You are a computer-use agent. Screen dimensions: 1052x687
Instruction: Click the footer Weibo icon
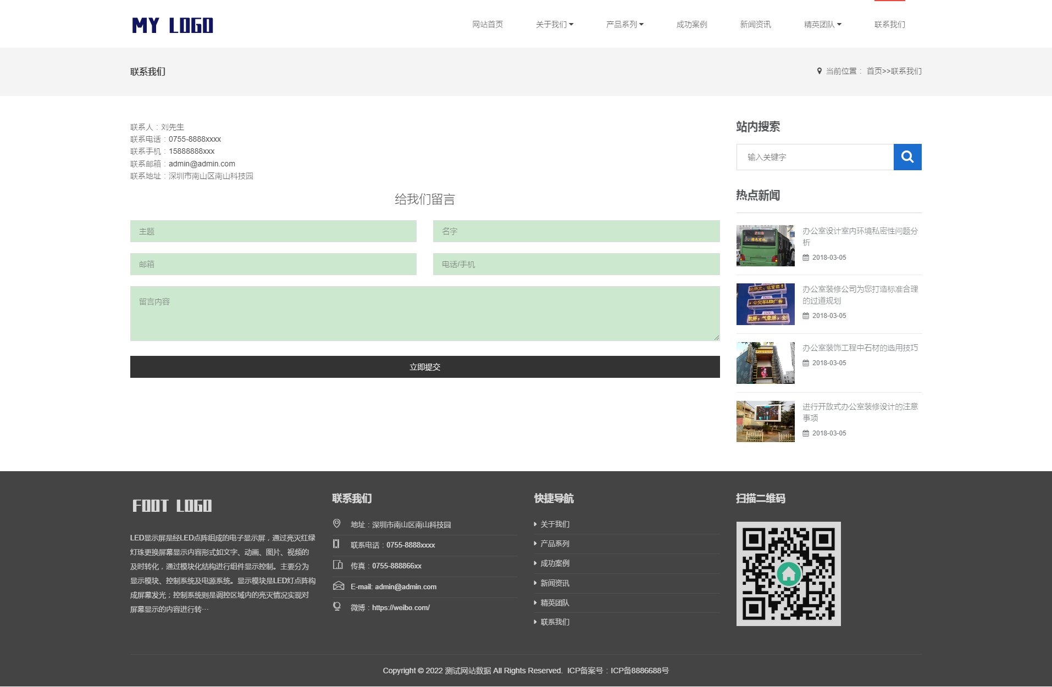click(337, 606)
